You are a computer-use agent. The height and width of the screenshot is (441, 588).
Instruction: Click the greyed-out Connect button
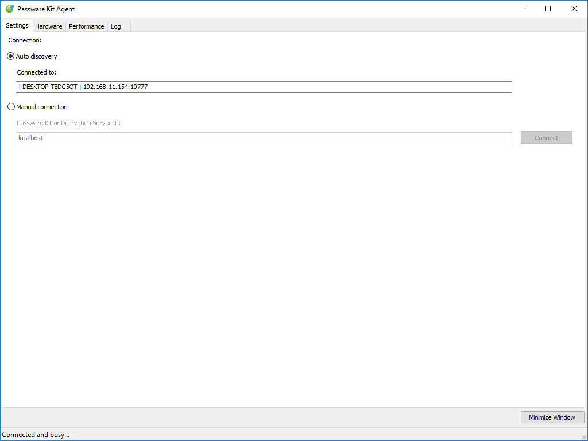[x=547, y=138]
